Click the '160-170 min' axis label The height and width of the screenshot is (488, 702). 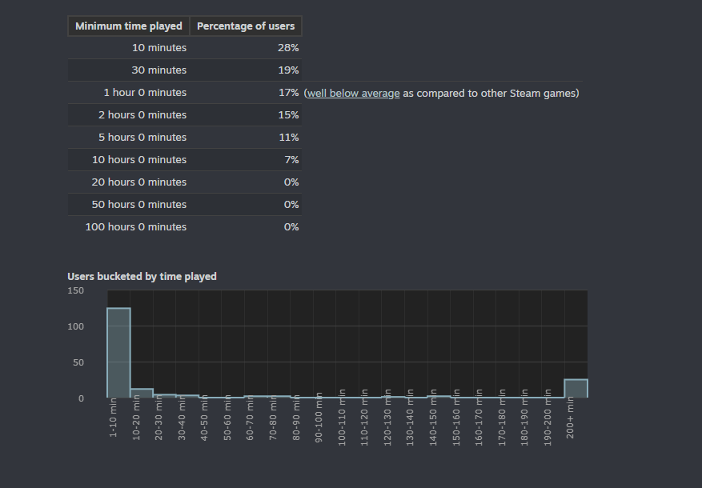pyautogui.click(x=479, y=418)
